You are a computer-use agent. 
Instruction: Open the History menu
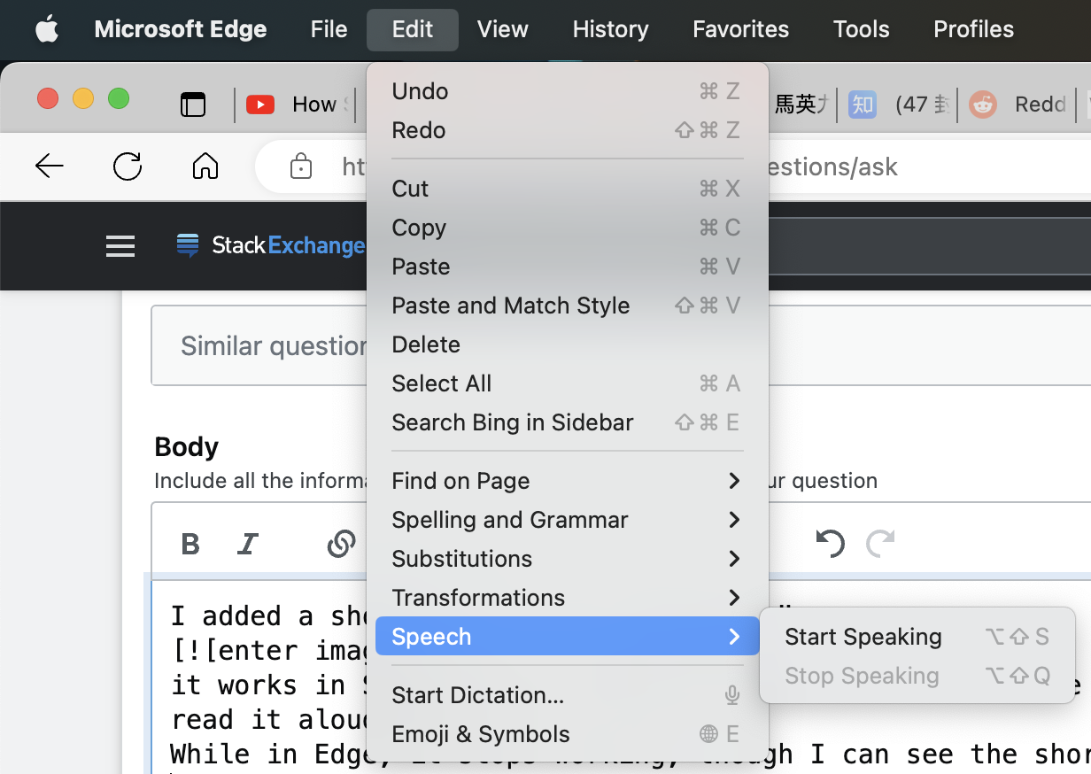pos(610,29)
